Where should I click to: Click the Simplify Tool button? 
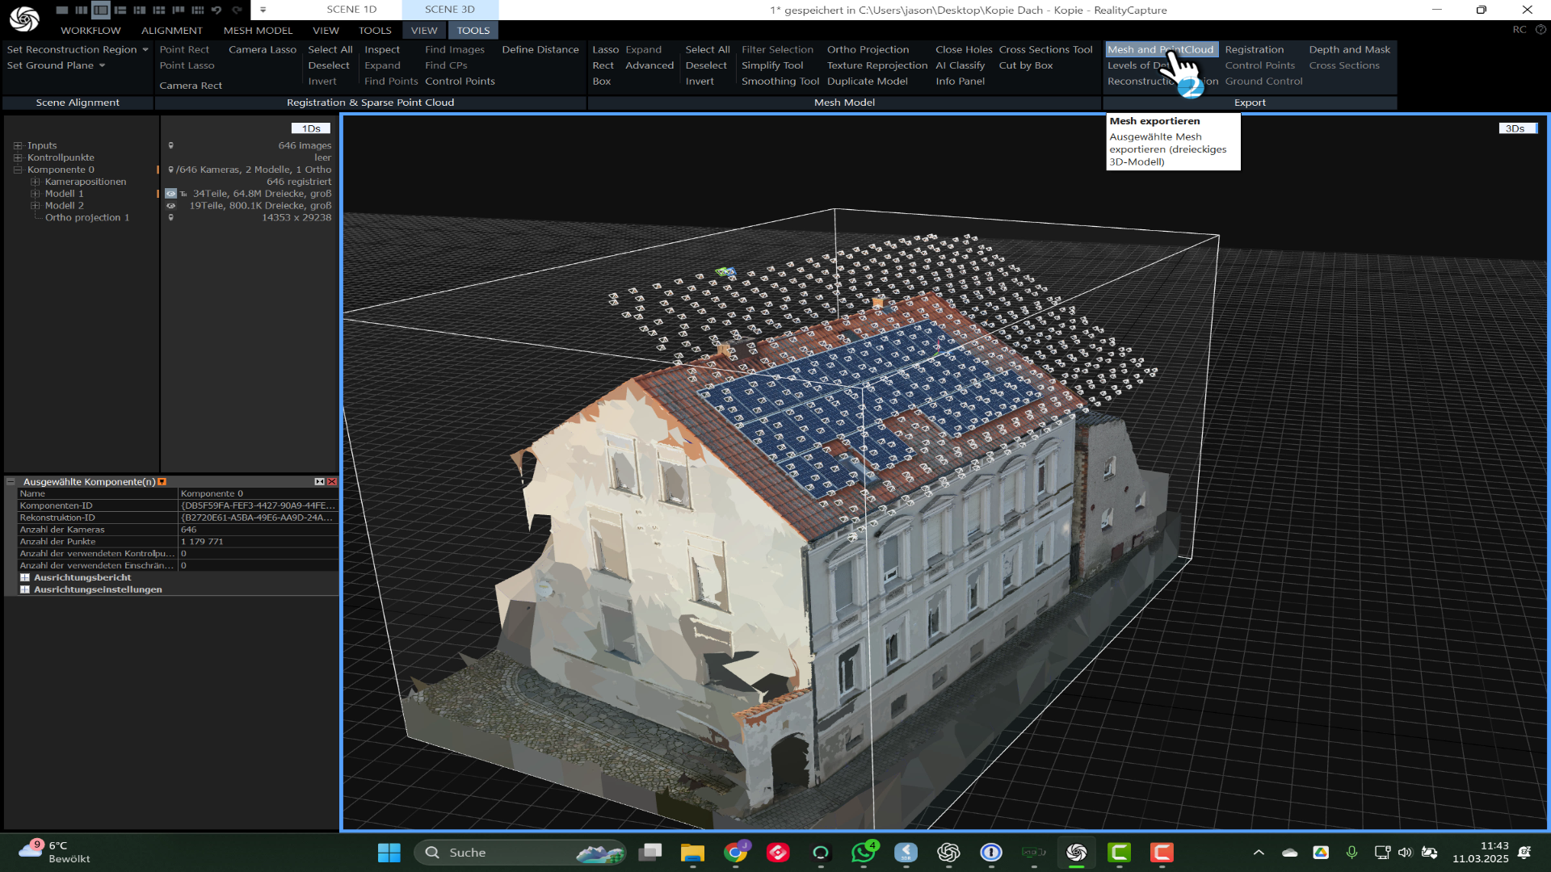pyautogui.click(x=771, y=65)
